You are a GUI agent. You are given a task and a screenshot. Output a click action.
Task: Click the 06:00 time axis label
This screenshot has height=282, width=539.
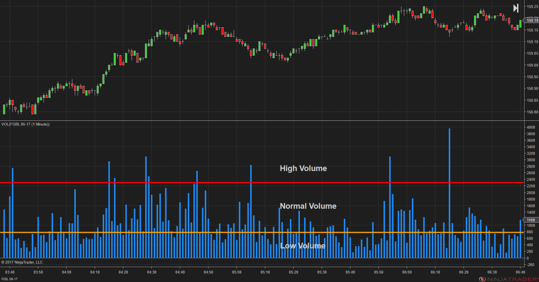click(407, 272)
